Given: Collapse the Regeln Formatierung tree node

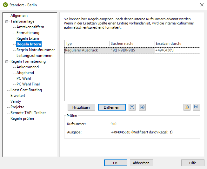Looking at the screenshot, I should [7, 61].
